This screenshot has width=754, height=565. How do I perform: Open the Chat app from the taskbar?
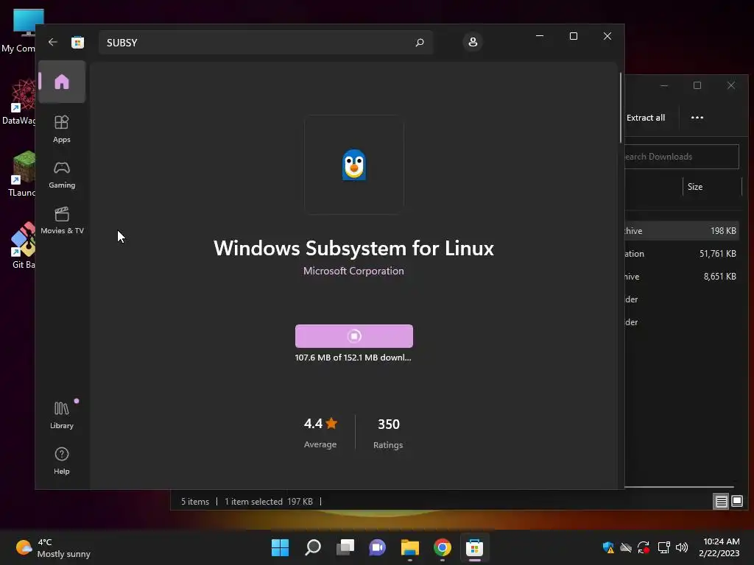378,547
